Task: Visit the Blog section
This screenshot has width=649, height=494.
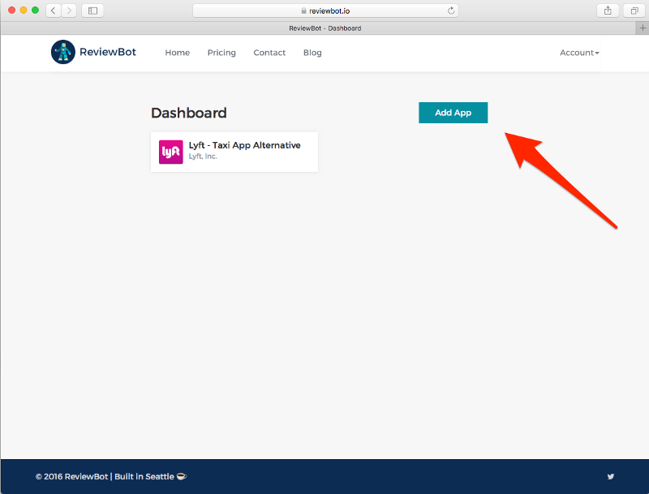Action: point(312,53)
